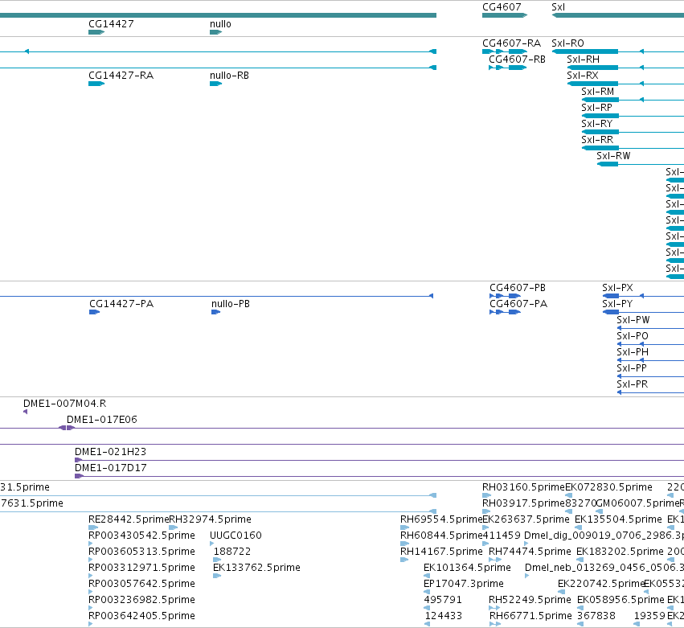Select CG14427-PA protein feature
This screenshot has width=684, height=628.
click(x=95, y=312)
